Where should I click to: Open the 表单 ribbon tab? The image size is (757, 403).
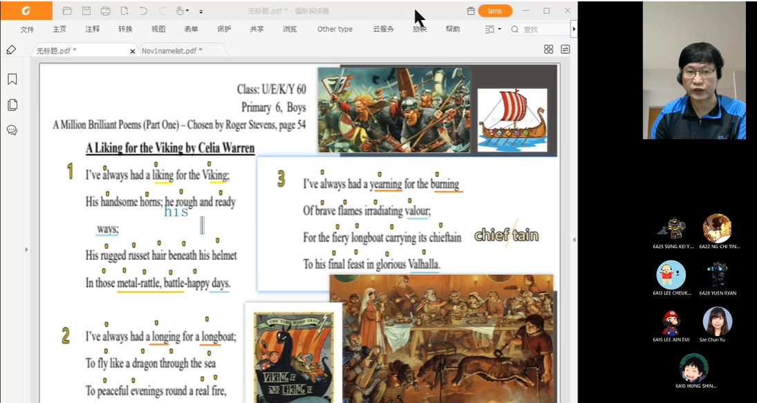pyautogui.click(x=191, y=29)
